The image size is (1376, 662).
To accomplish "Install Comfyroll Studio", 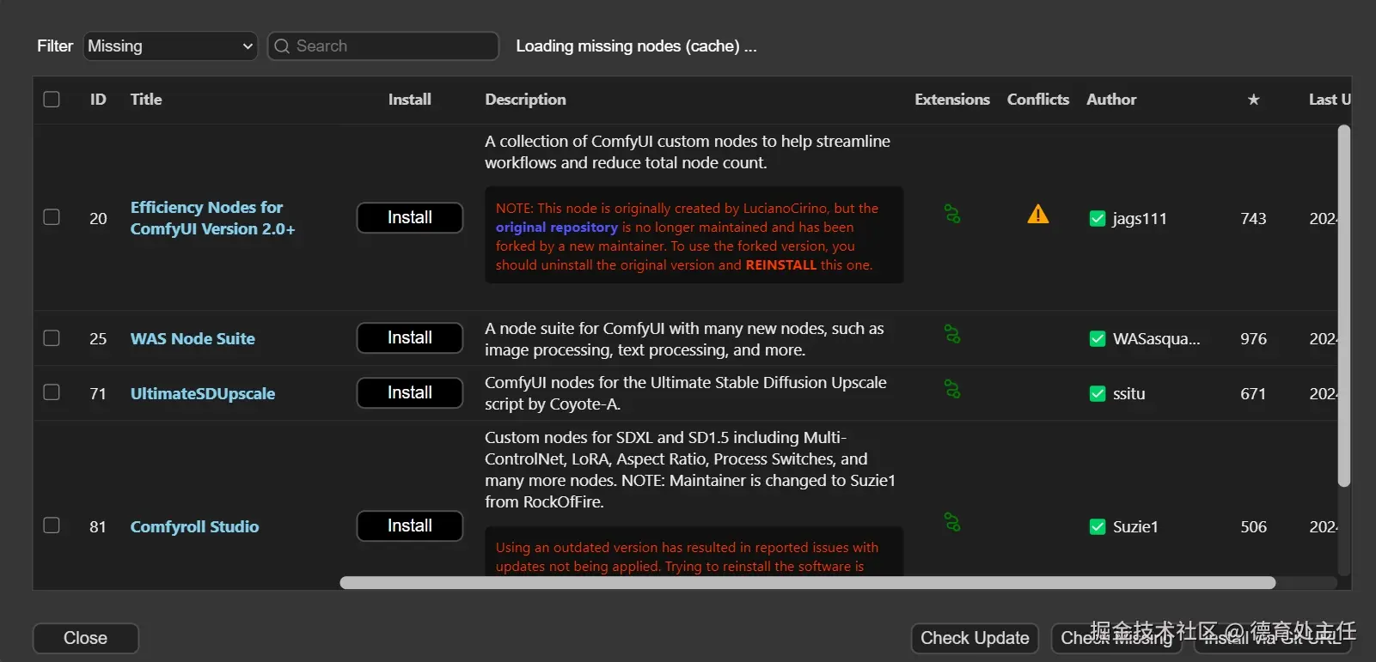I will pos(410,525).
